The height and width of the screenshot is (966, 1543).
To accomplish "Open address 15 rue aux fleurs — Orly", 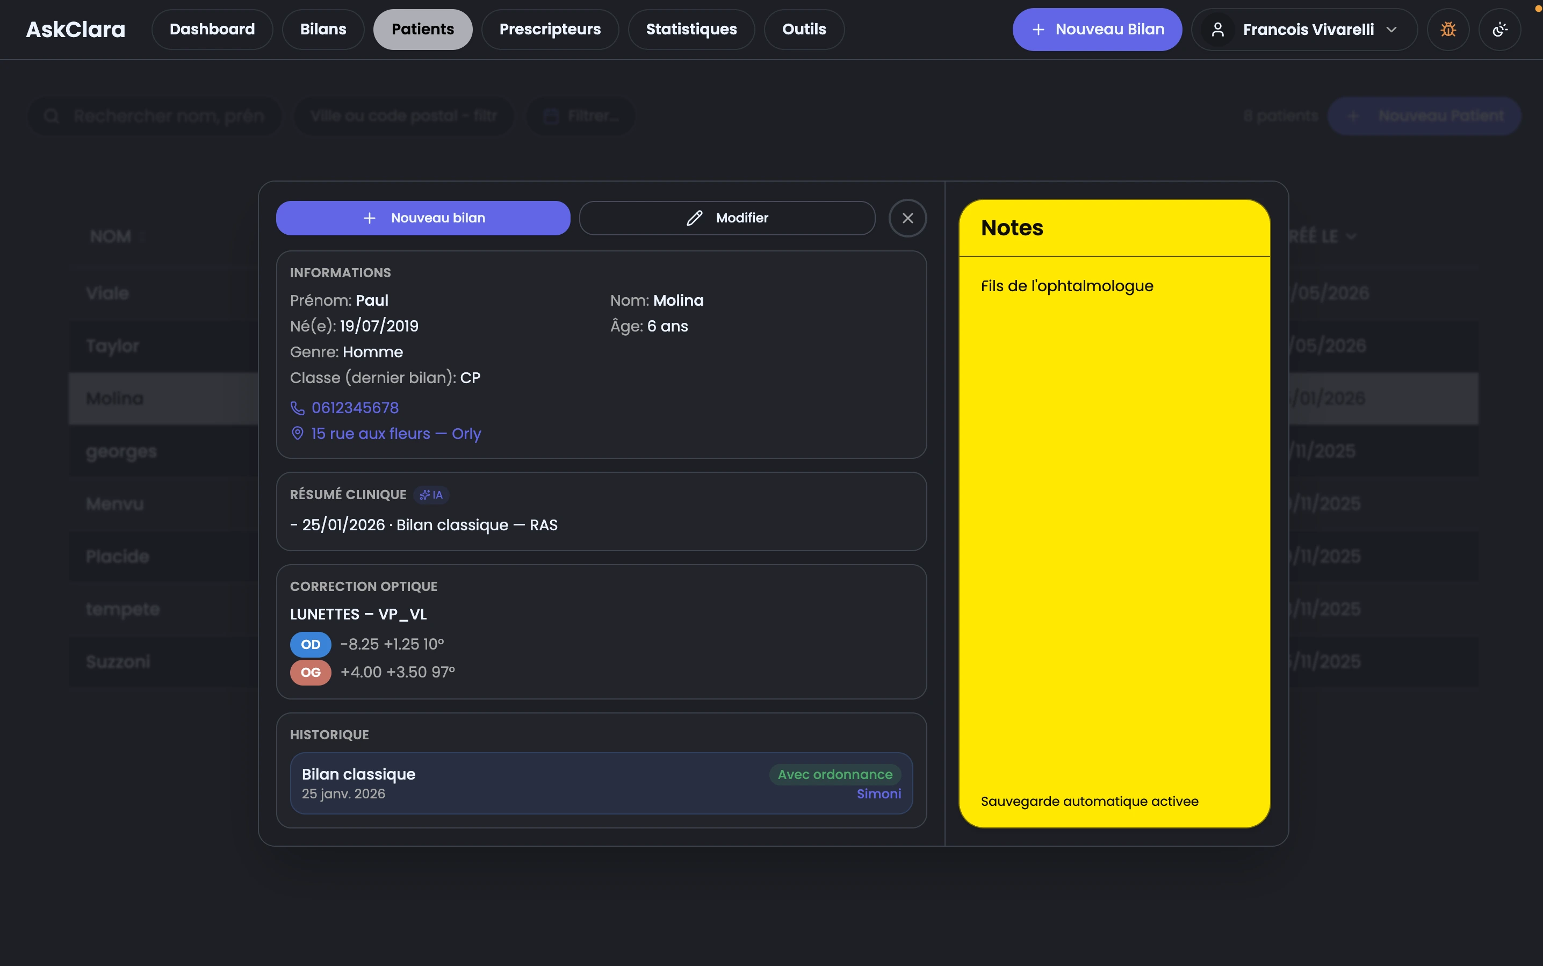I will pos(396,434).
